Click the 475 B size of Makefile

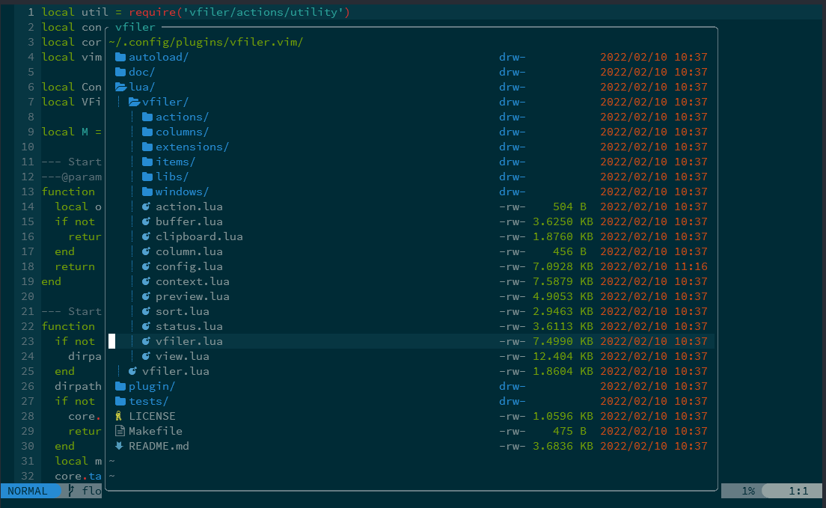pos(569,431)
